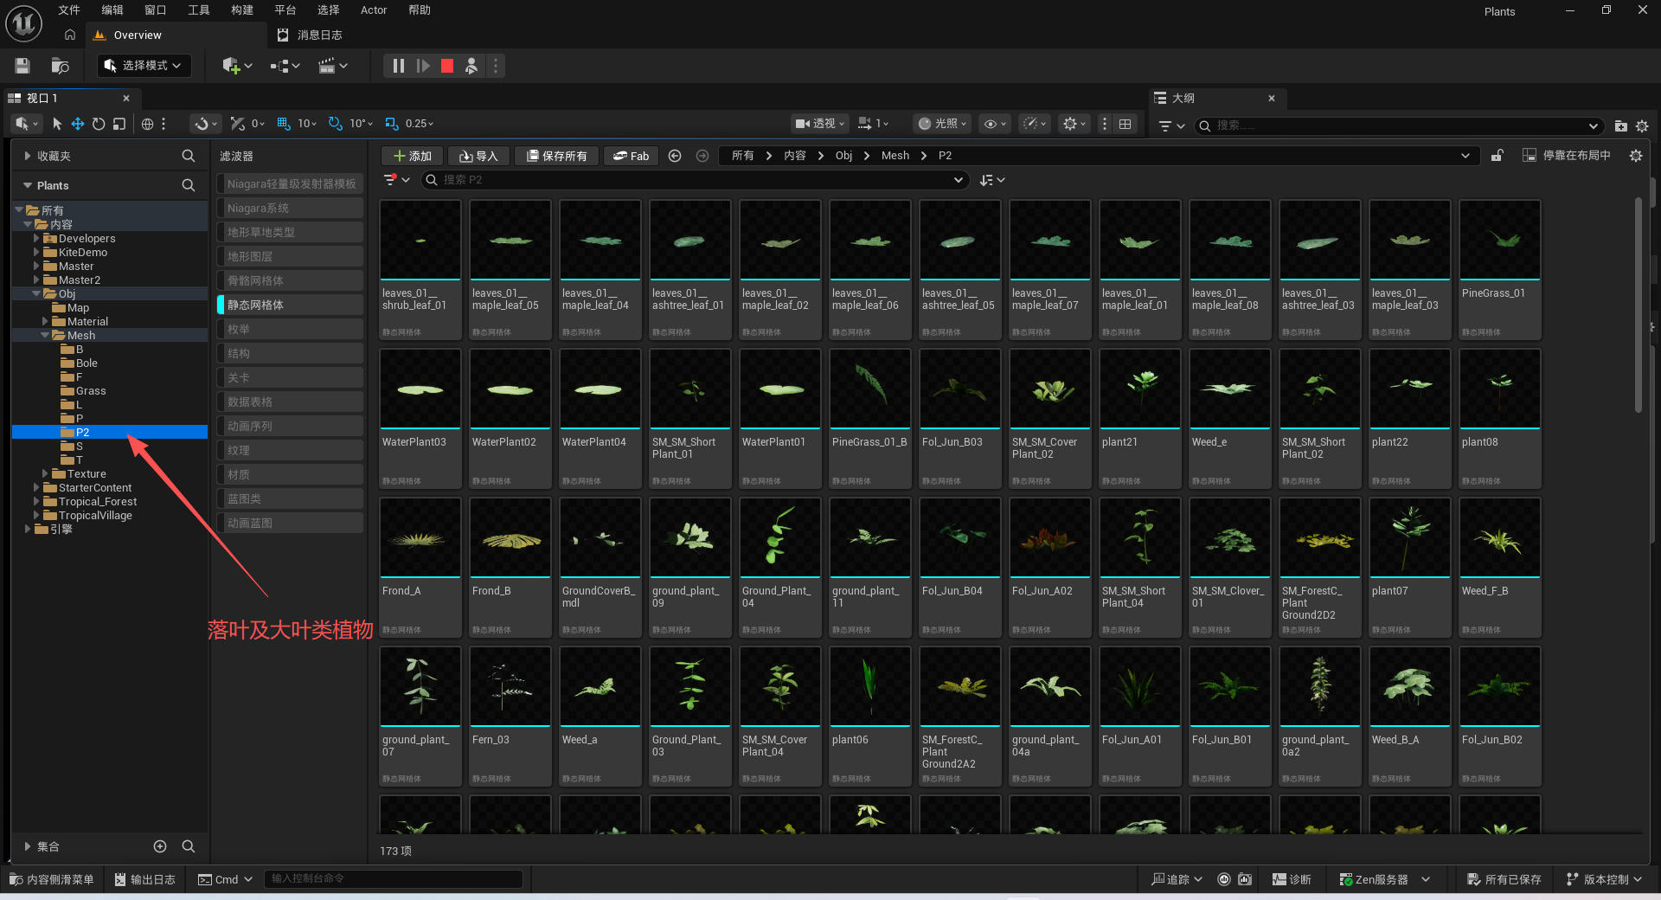Add new collection with plus icon
1661x900 pixels.
(160, 846)
